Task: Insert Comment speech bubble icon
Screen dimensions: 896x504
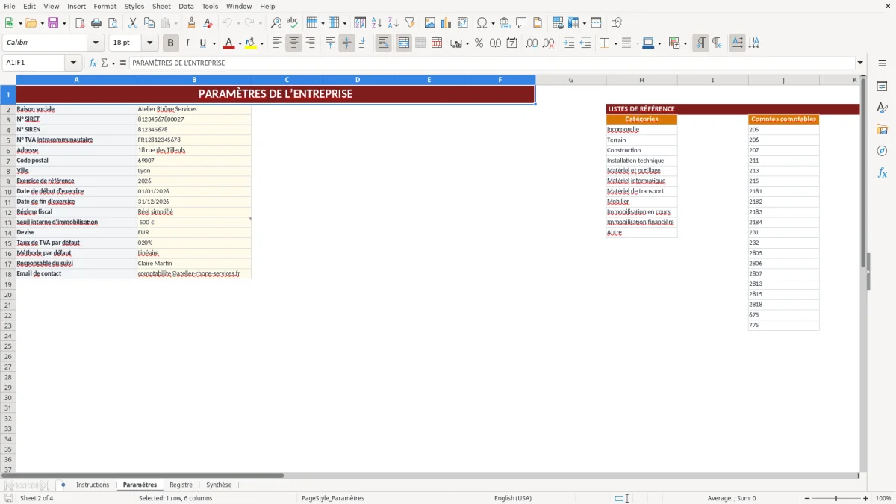Action: (x=521, y=22)
